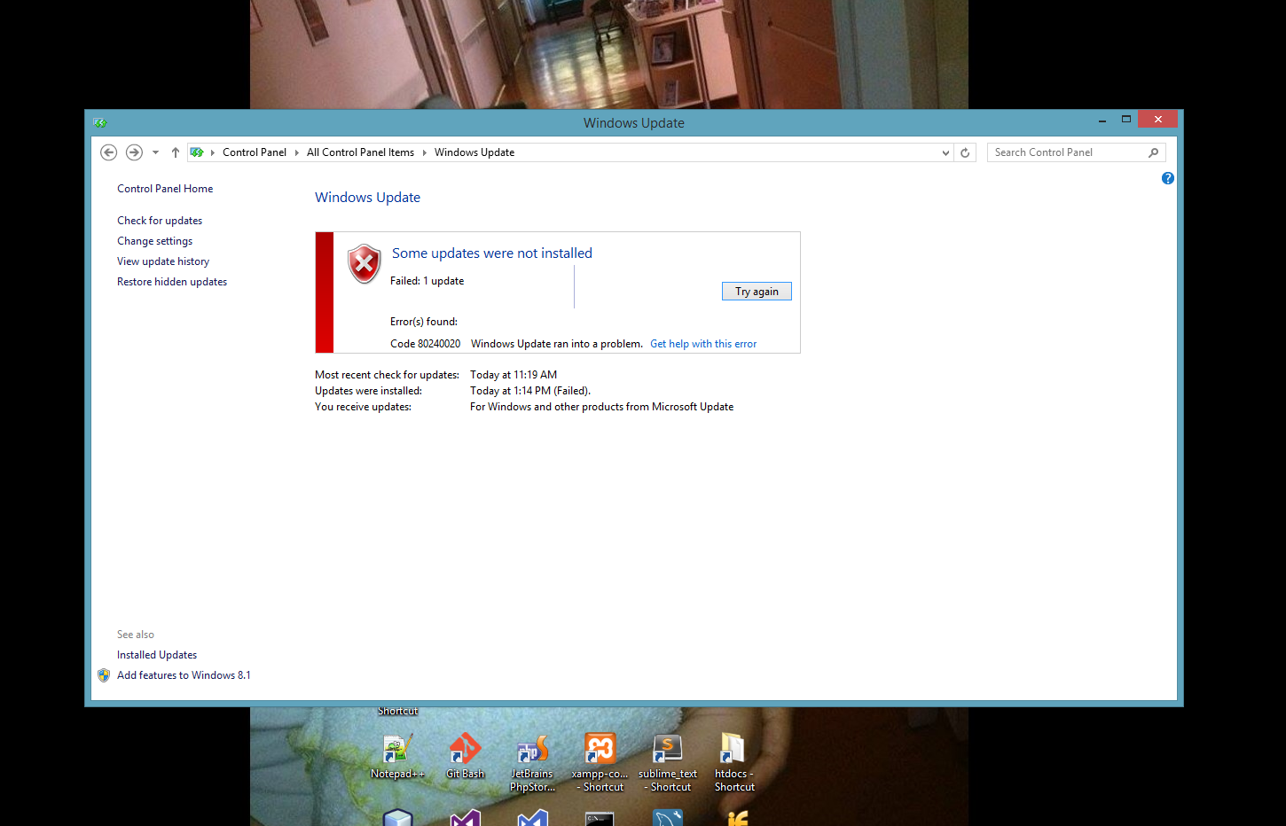1286x826 pixels.
Task: Select Control Panel breadcrumb
Action: [x=255, y=152]
